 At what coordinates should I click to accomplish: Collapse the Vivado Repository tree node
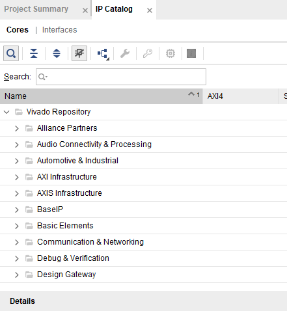(x=7, y=112)
